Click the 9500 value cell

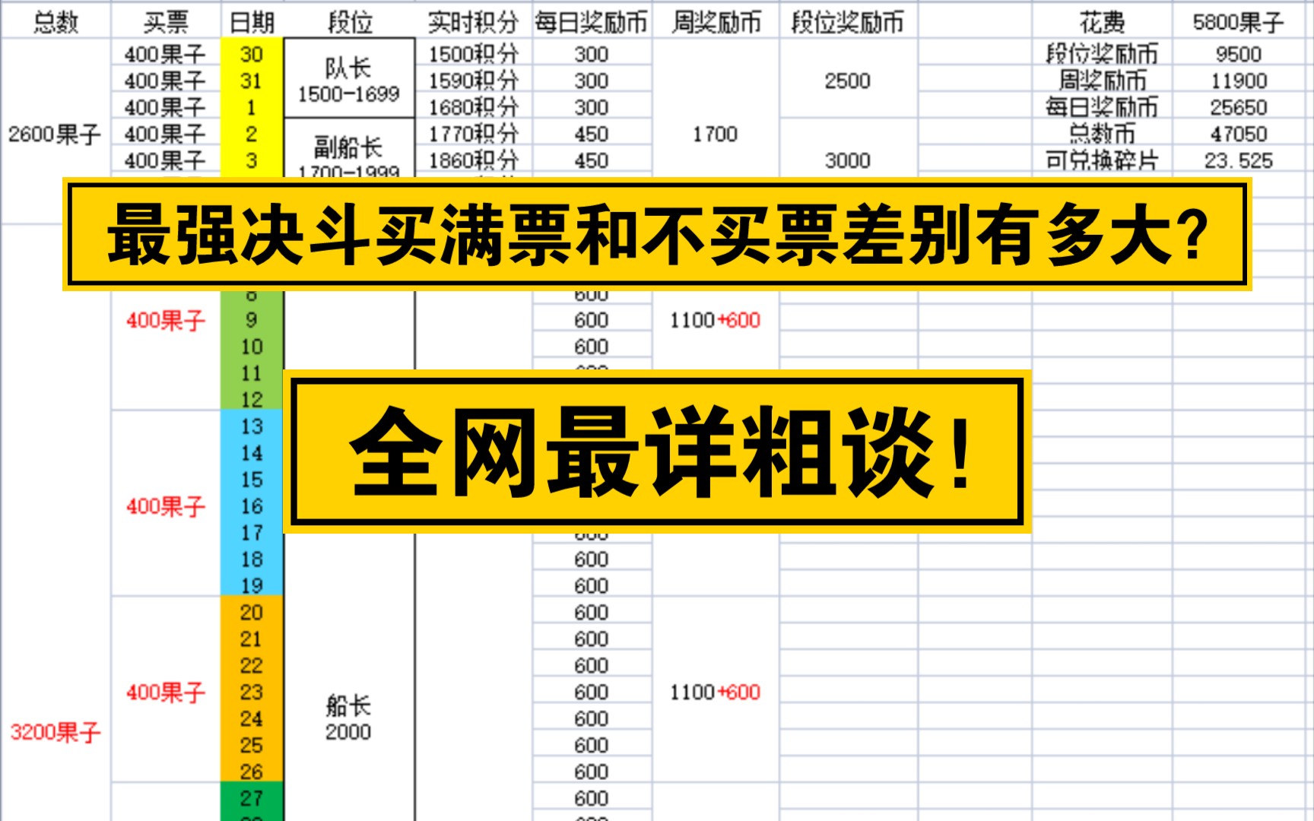(x=1238, y=54)
